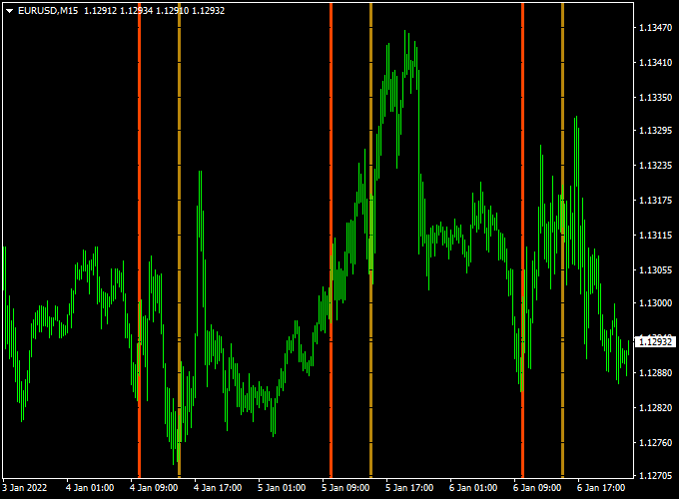Image resolution: width=679 pixels, height=499 pixels.
Task: Click the 6 Jan 09:00 time label
Action: 537,488
